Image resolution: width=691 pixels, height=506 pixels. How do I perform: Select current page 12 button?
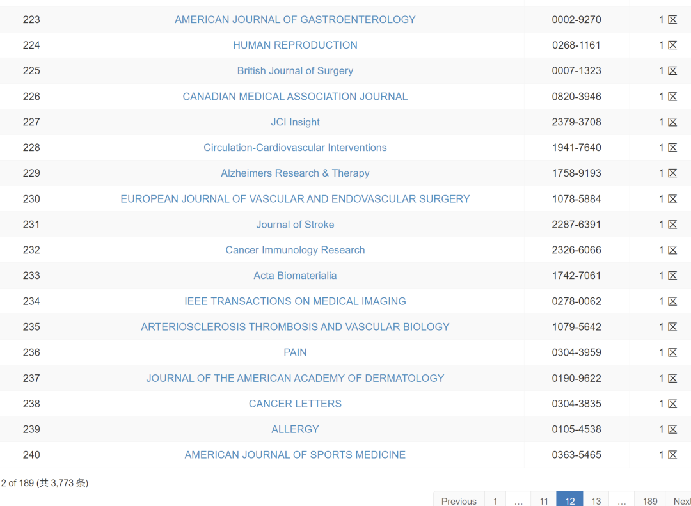[x=570, y=500]
